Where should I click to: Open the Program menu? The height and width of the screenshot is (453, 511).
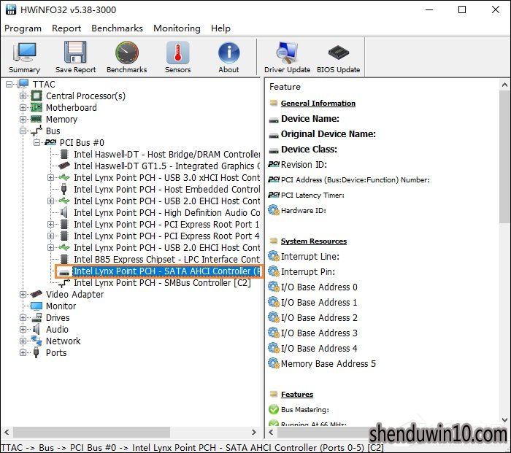point(23,28)
